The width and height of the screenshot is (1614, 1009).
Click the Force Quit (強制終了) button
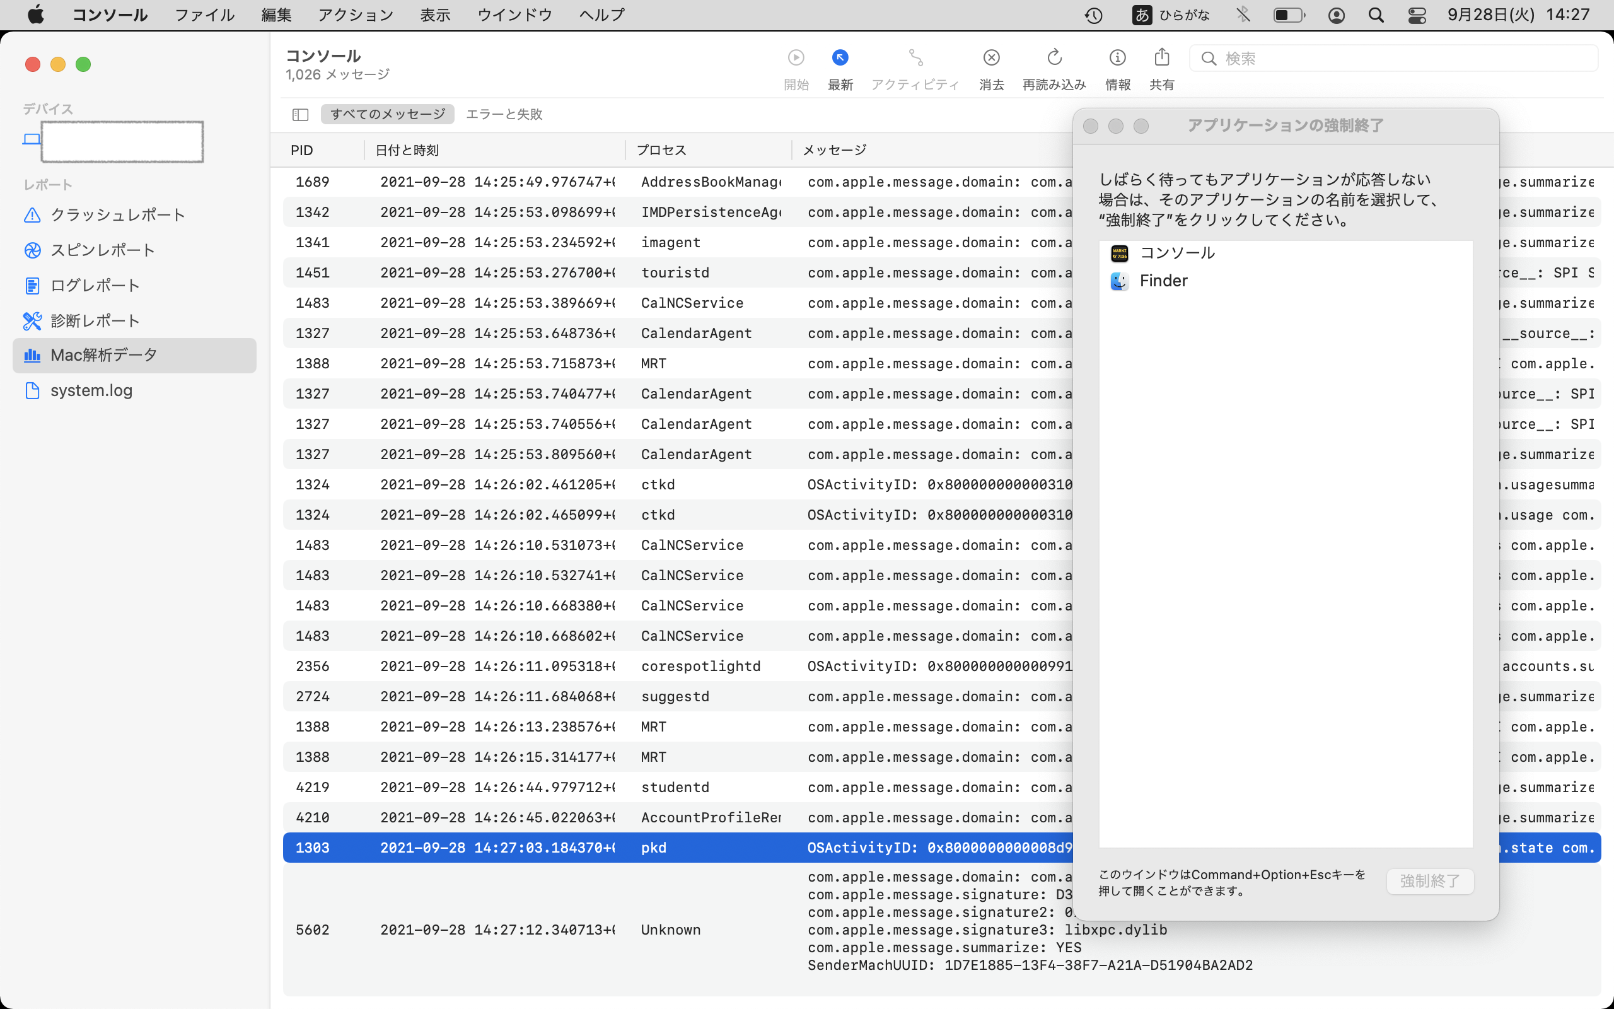(1429, 881)
